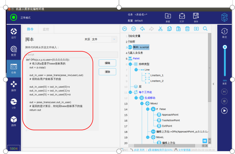
Task: Switch to the 监控 (Monitor) tab
Action: (46, 29)
